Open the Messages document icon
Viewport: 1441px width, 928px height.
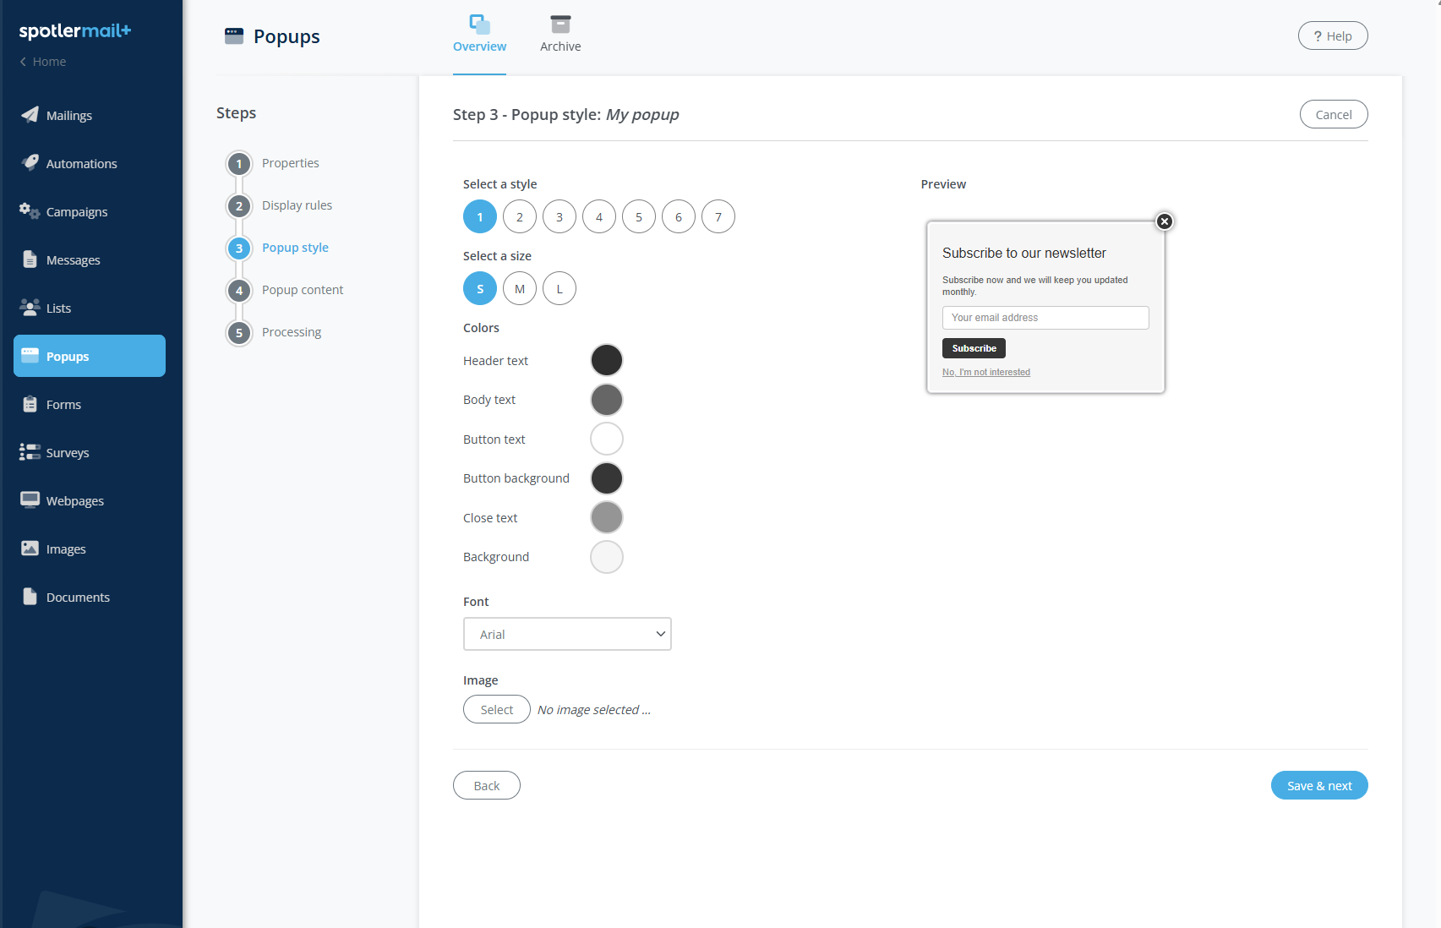(x=30, y=259)
